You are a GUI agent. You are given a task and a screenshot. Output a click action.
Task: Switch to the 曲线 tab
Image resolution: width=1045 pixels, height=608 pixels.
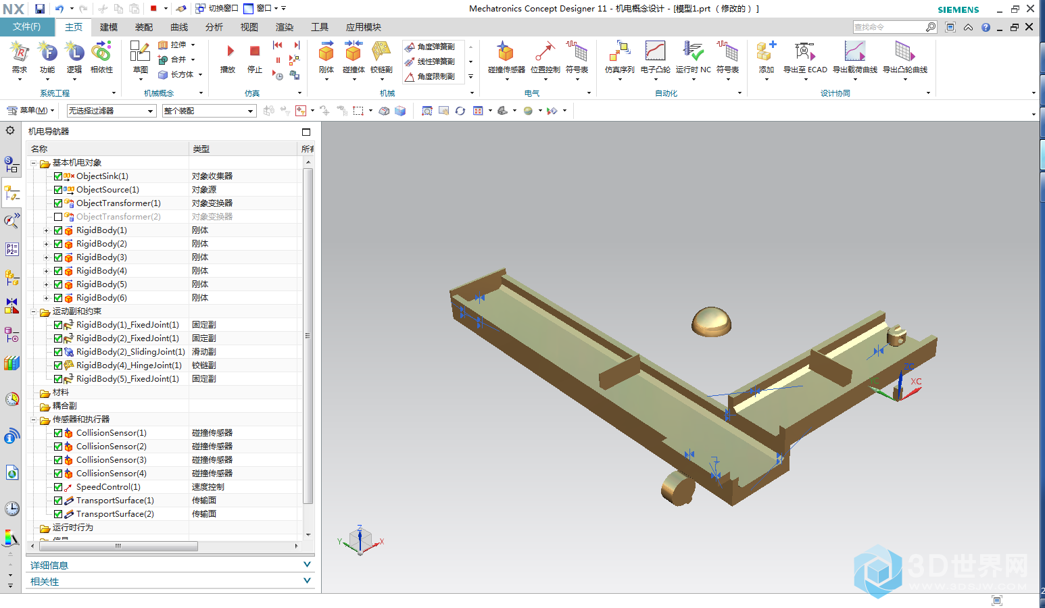(x=179, y=27)
